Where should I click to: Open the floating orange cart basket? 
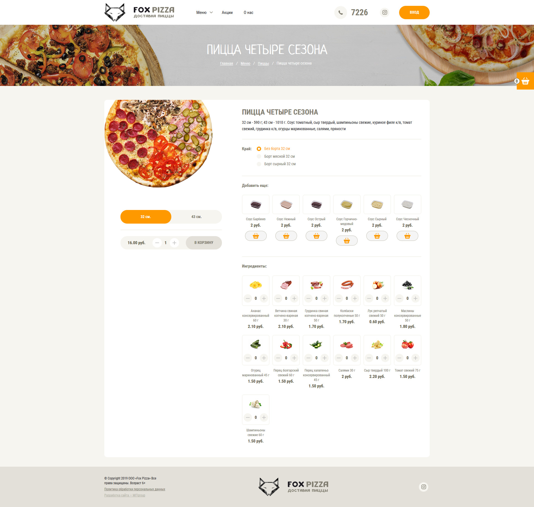(525, 81)
